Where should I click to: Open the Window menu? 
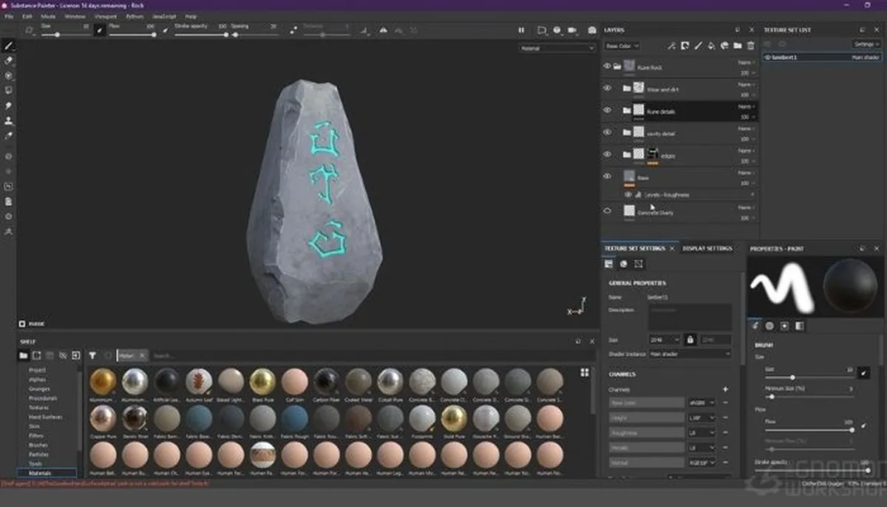click(x=75, y=16)
